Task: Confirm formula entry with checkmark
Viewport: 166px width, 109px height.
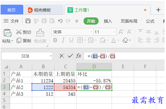Action: pyautogui.click(x=70, y=56)
